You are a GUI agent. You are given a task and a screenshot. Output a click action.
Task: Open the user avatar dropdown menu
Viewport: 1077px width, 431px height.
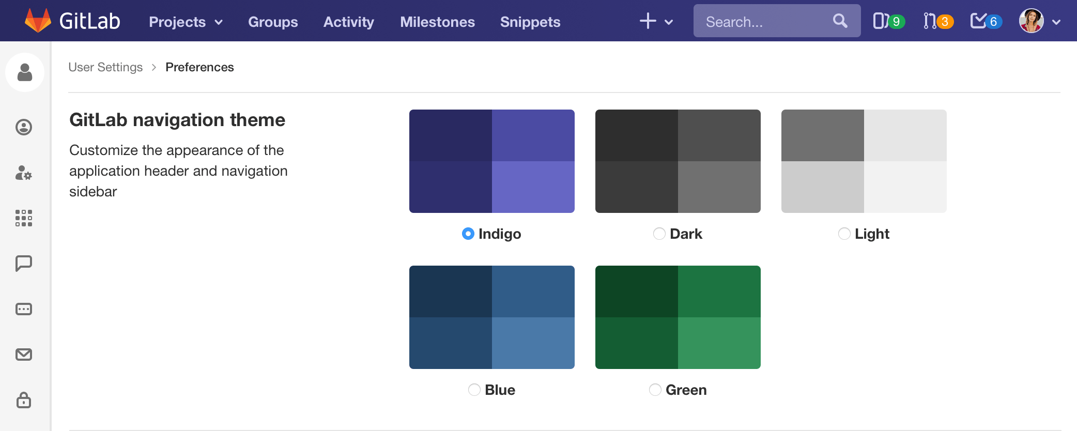[x=1040, y=21]
